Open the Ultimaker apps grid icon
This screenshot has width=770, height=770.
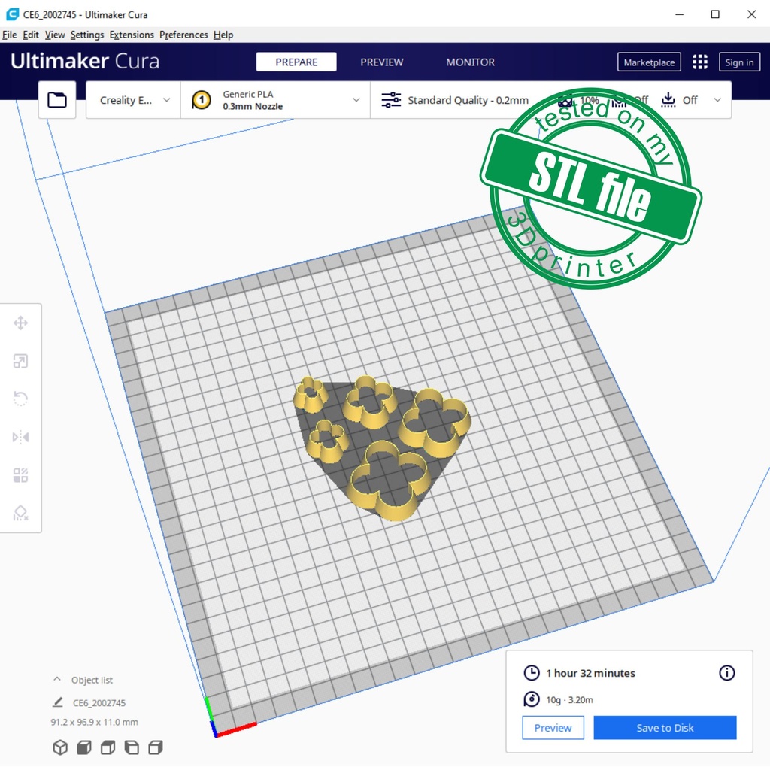point(700,62)
